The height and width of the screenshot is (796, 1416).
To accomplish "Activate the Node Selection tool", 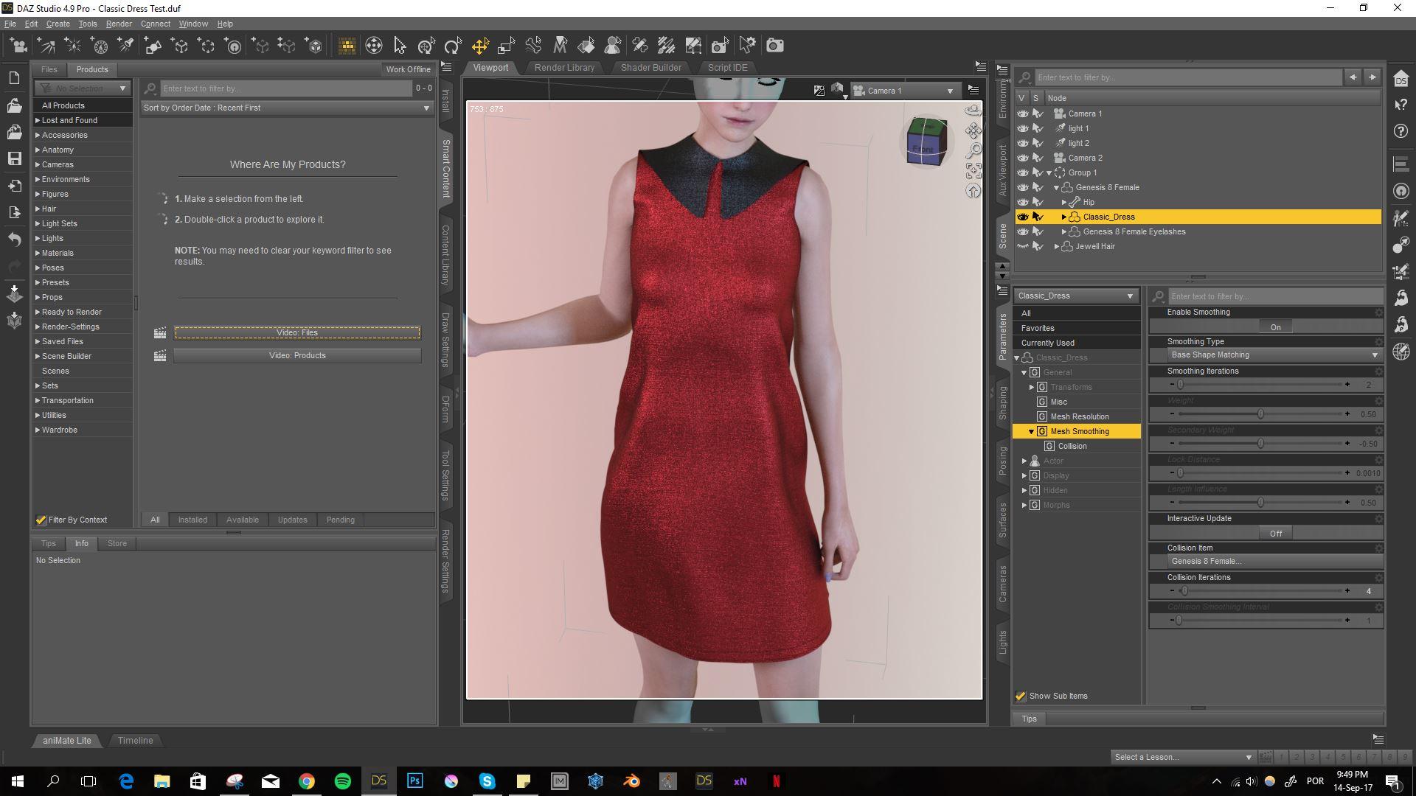I will coord(399,46).
